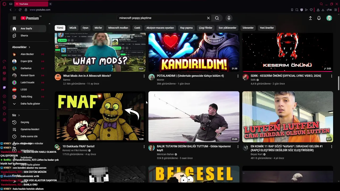
Task: Select the Oyun filter chip
Action: [x=86, y=28]
